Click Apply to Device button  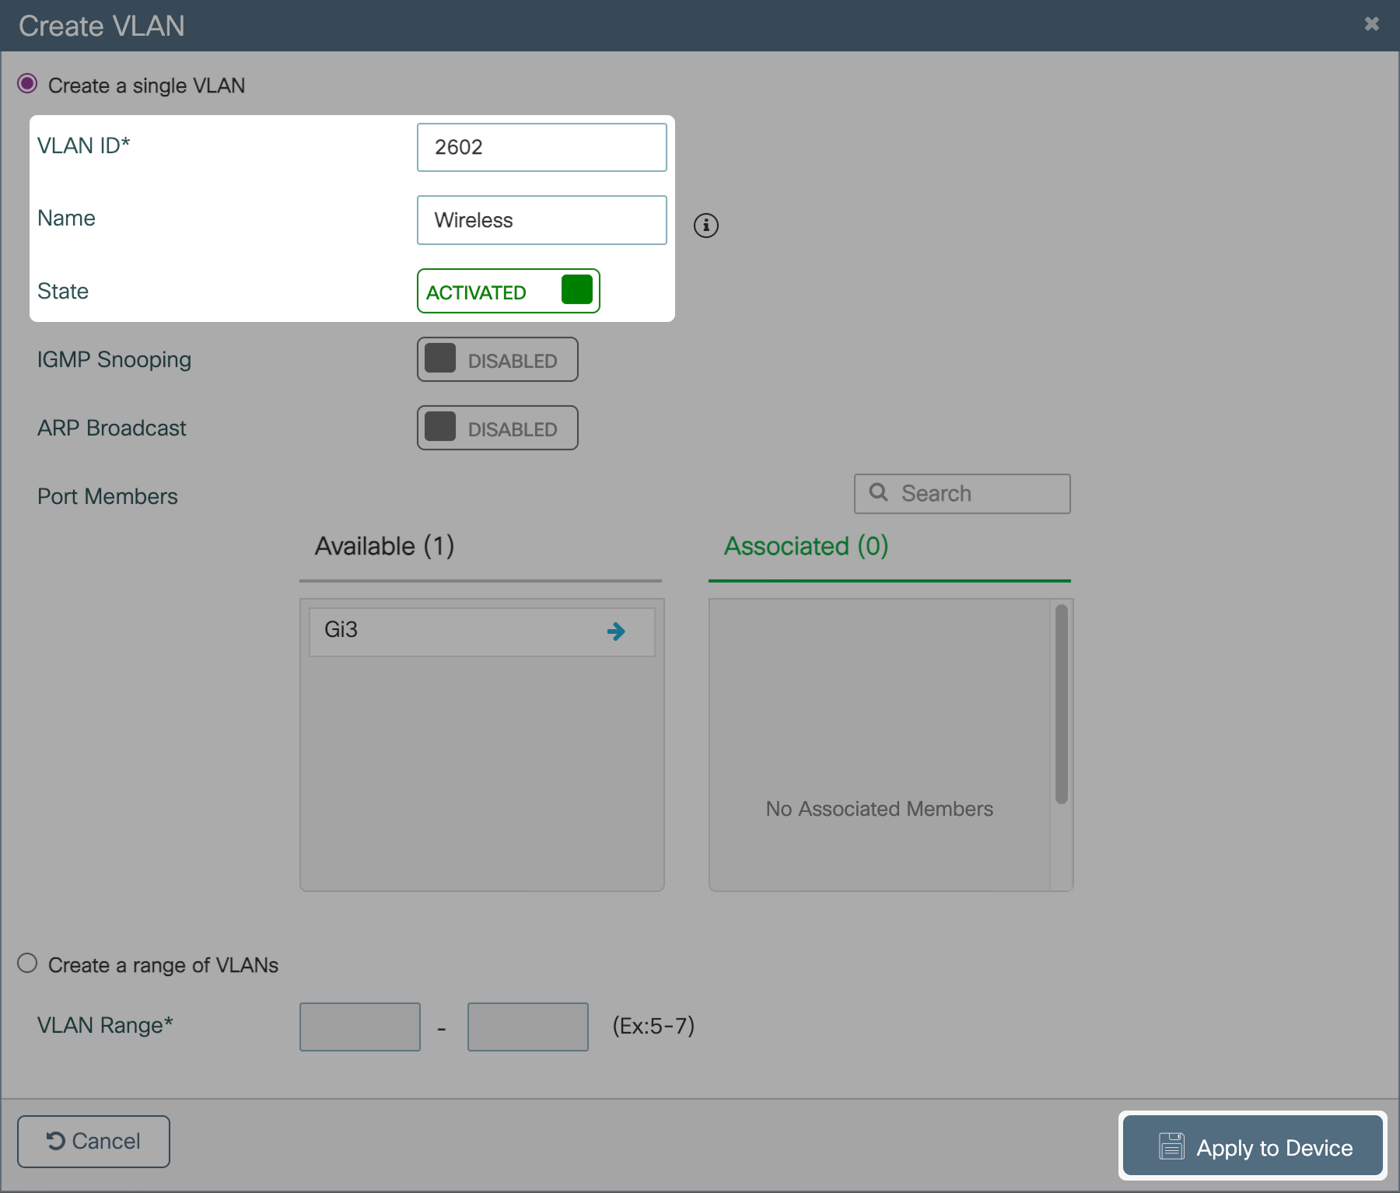1253,1146
